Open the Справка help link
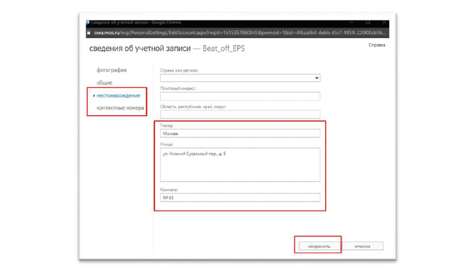The image size is (461, 276). [x=376, y=45]
